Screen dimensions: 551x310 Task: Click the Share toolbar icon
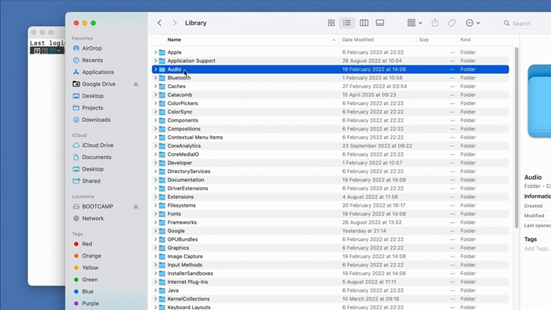point(435,23)
